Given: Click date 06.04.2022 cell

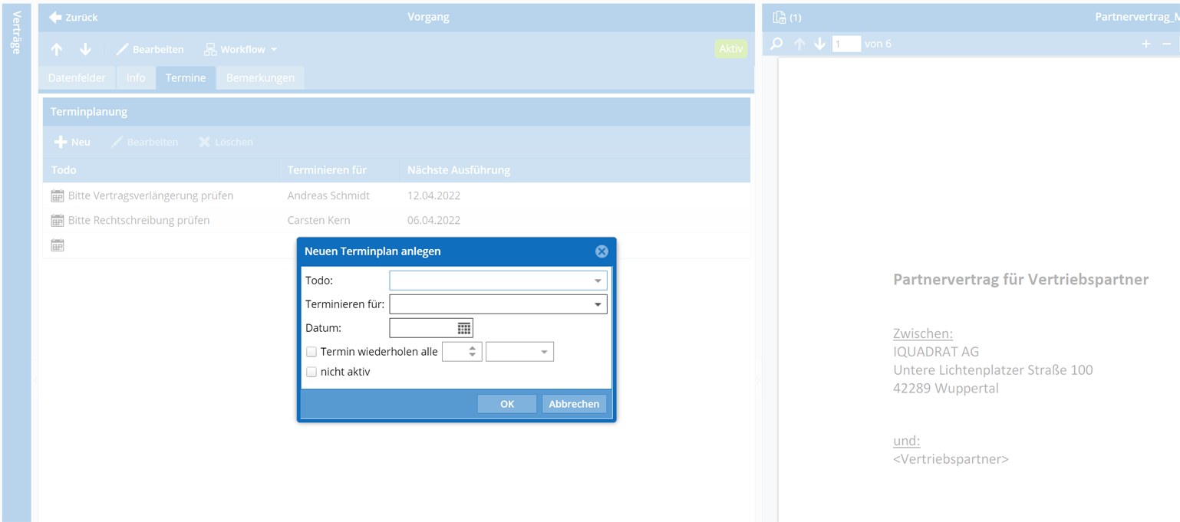Looking at the screenshot, I should (433, 220).
